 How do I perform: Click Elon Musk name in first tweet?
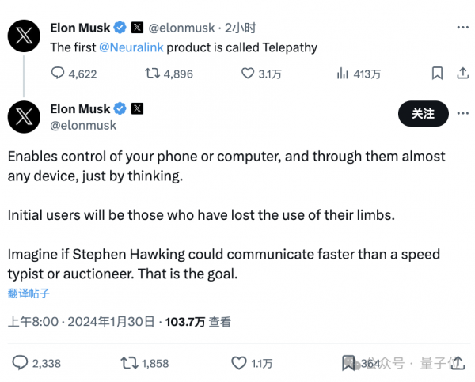(79, 28)
